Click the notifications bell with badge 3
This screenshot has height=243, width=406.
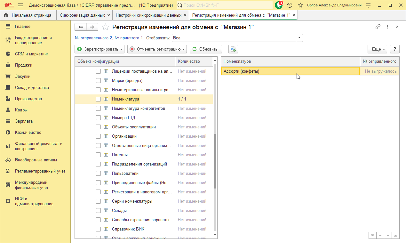click(x=279, y=5)
